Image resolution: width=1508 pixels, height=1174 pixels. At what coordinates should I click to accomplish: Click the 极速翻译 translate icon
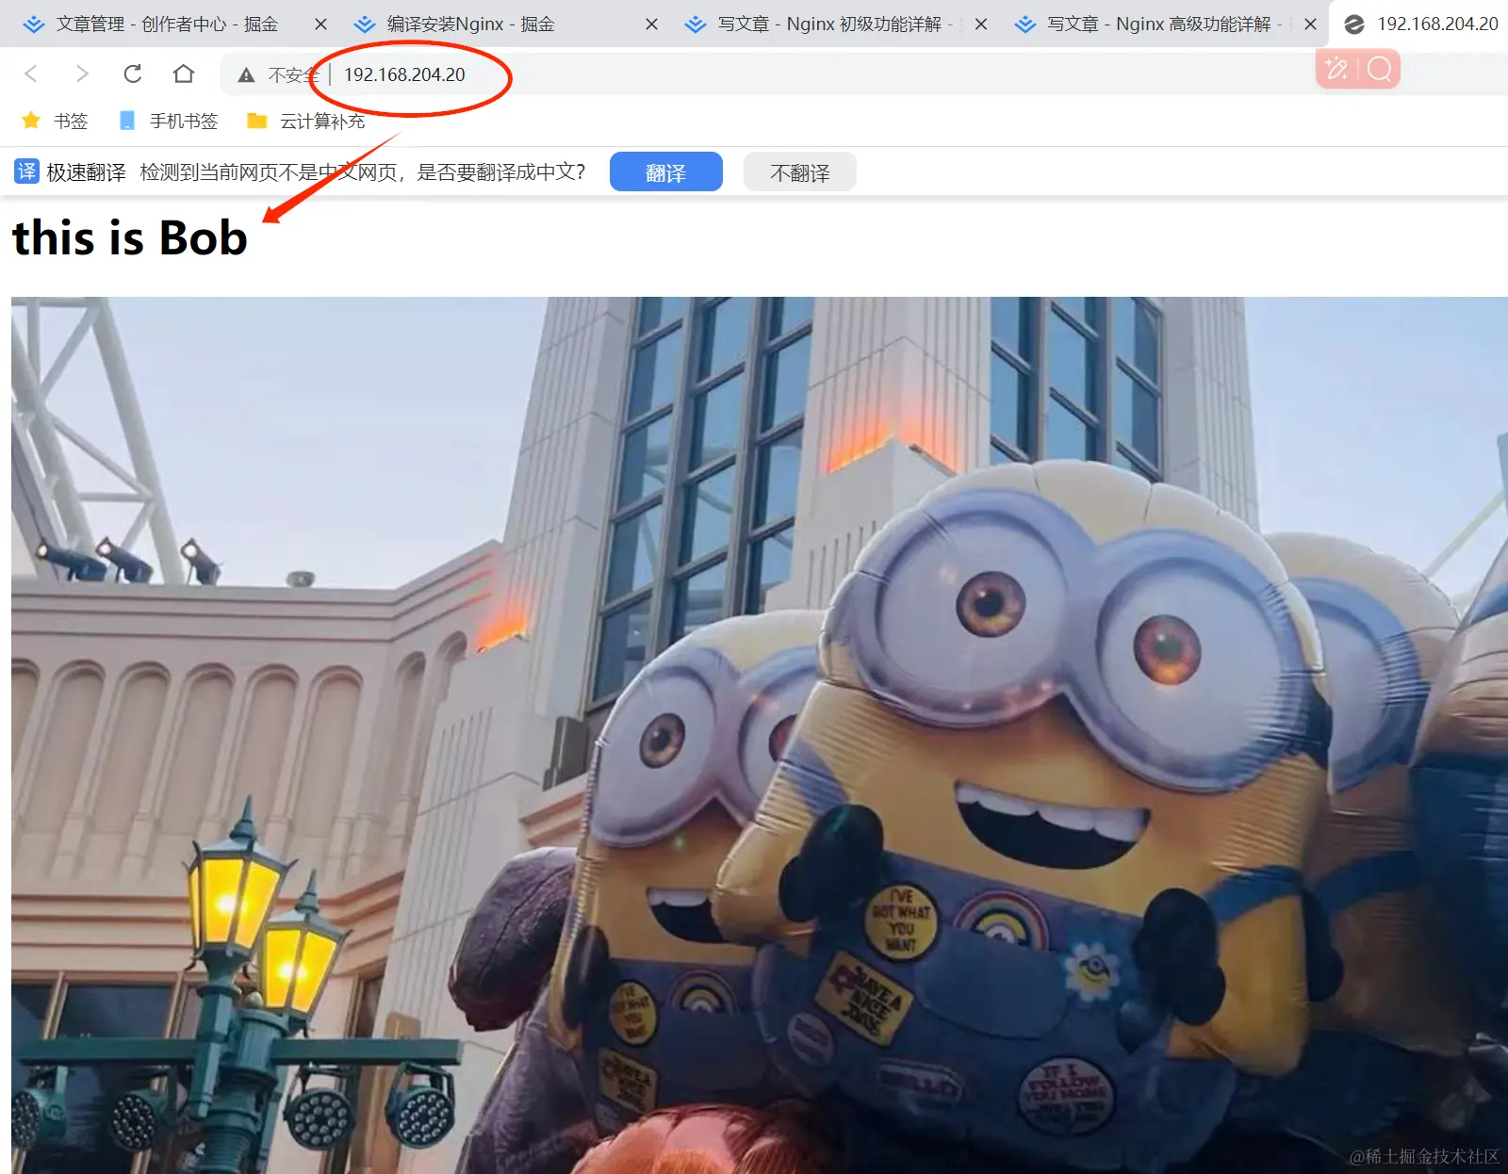26,171
